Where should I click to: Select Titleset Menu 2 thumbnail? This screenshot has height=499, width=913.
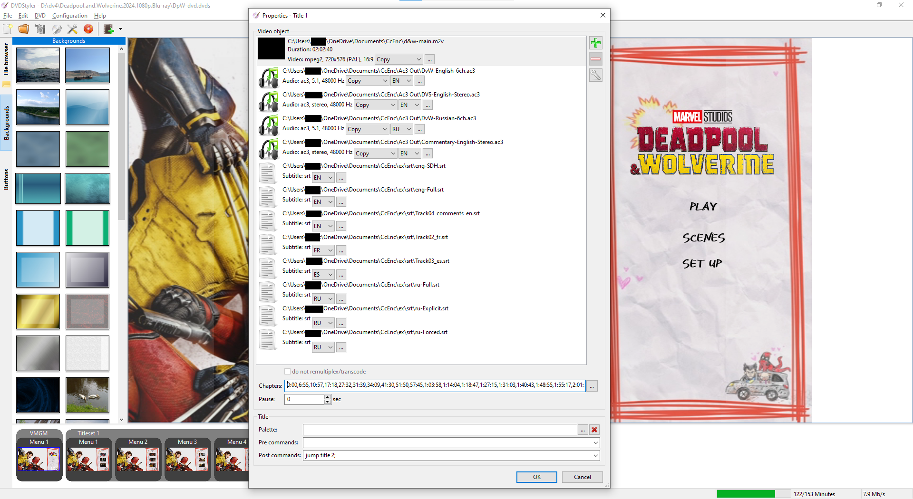tap(138, 459)
